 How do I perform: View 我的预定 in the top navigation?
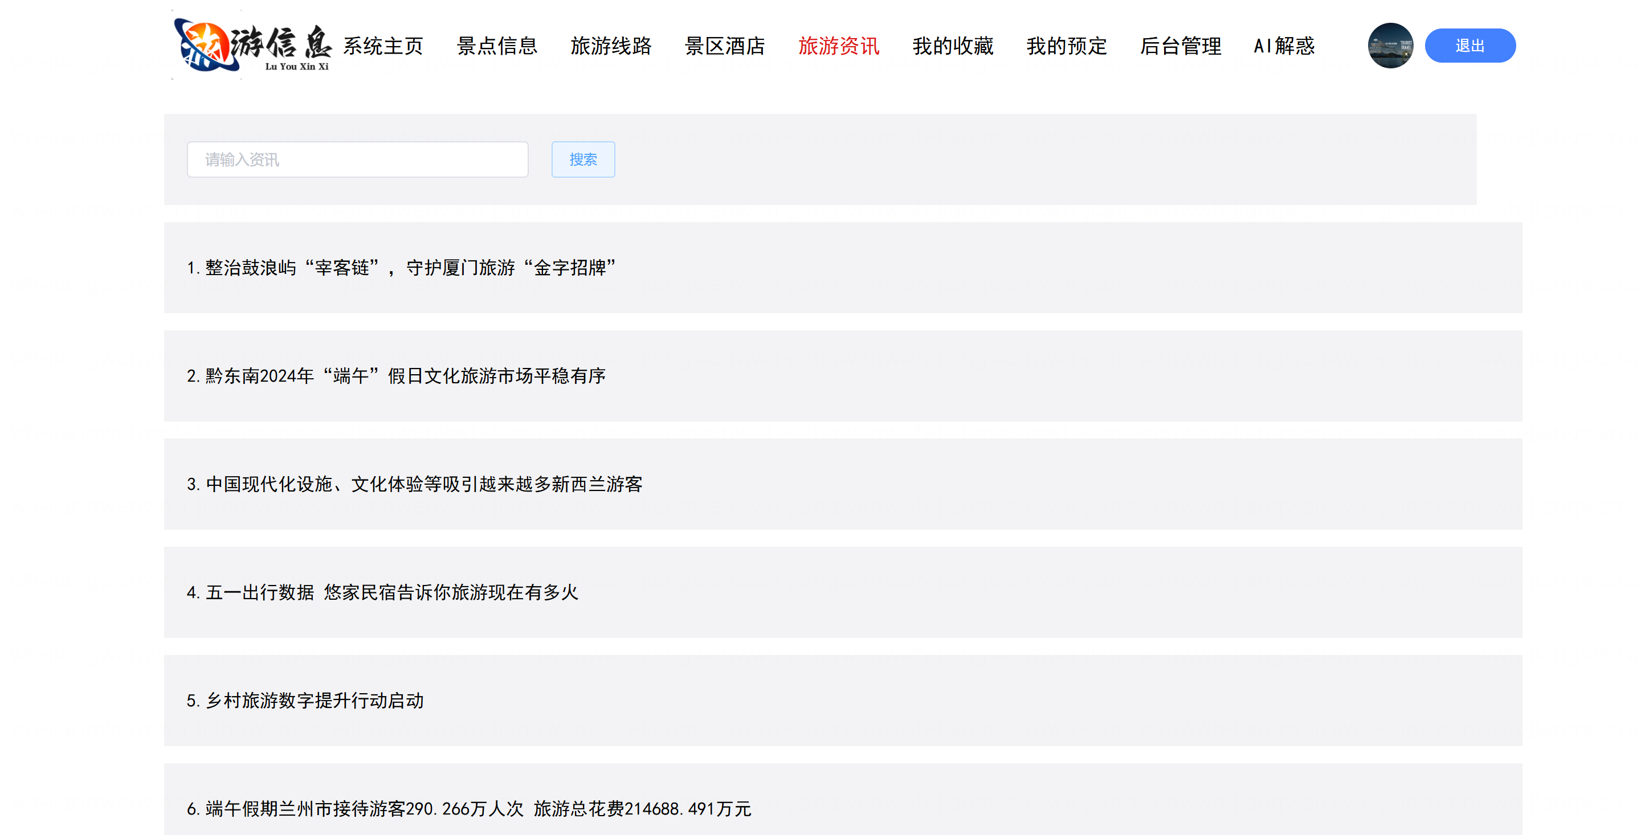[x=1067, y=46]
